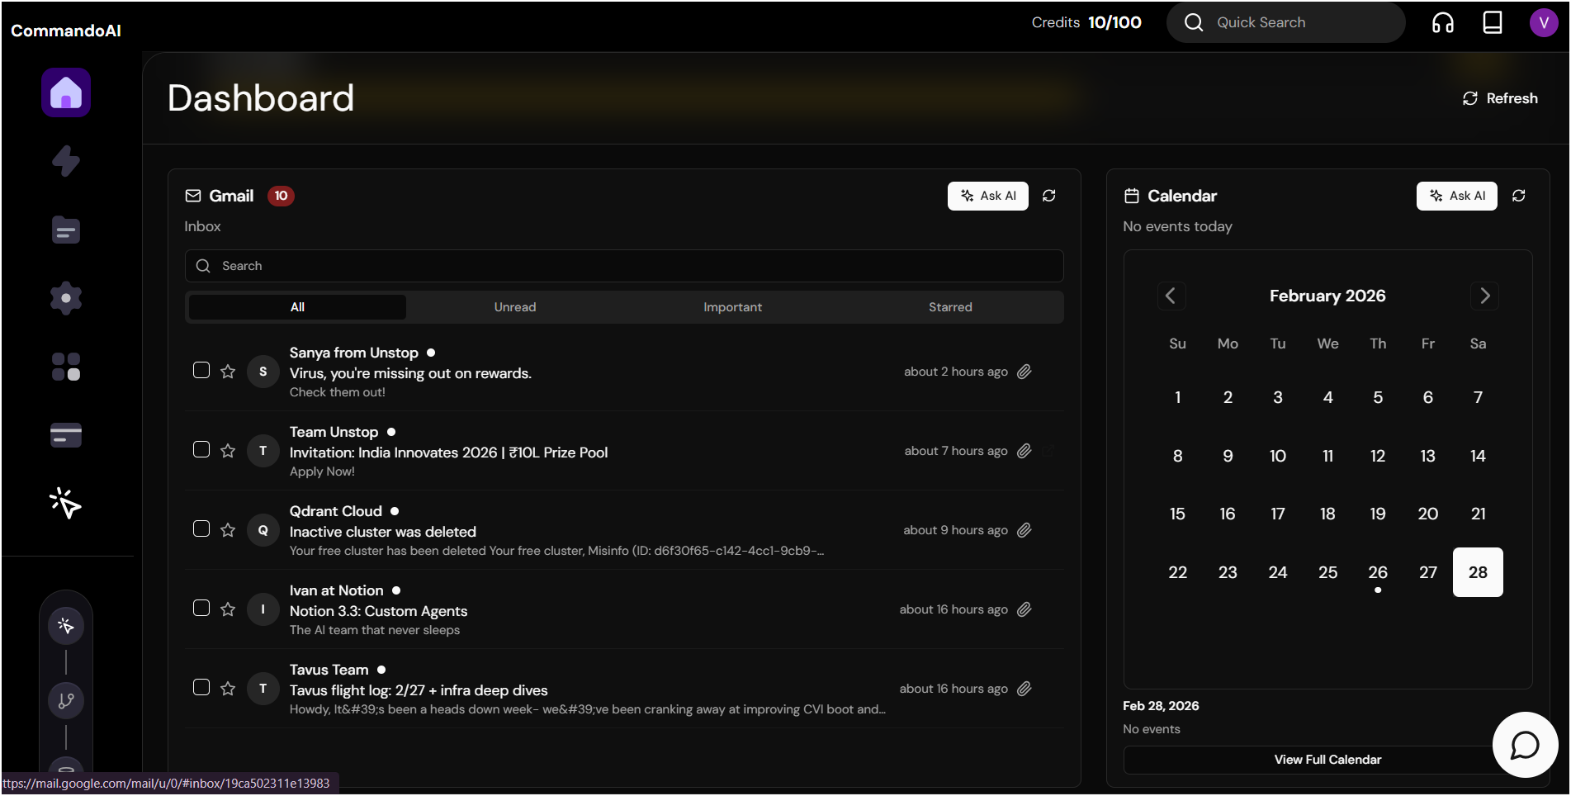Click the Gmail unread count badge 10

[x=281, y=196]
